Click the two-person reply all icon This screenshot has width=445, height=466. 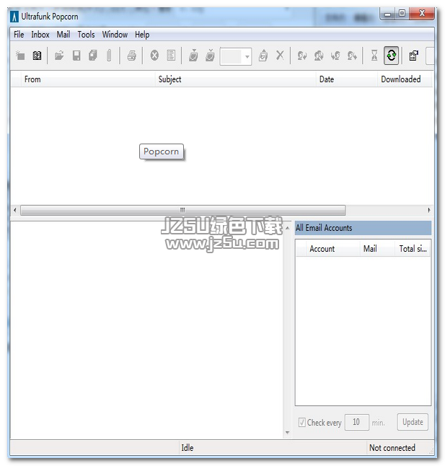tap(319, 56)
